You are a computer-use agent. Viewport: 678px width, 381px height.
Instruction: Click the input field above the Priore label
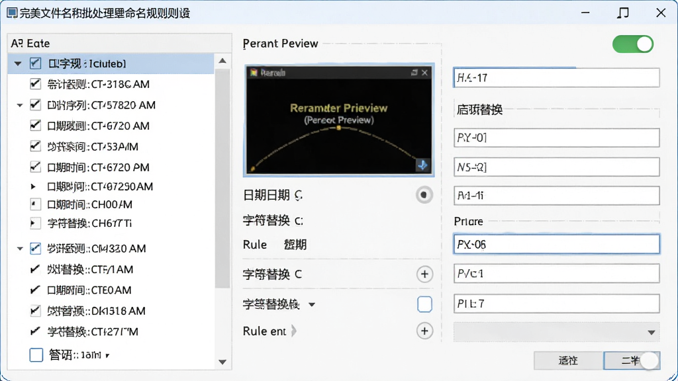click(x=556, y=196)
